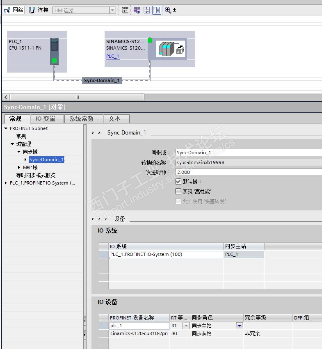
Task: Click the 同步角色 column header
Action: (x=217, y=318)
